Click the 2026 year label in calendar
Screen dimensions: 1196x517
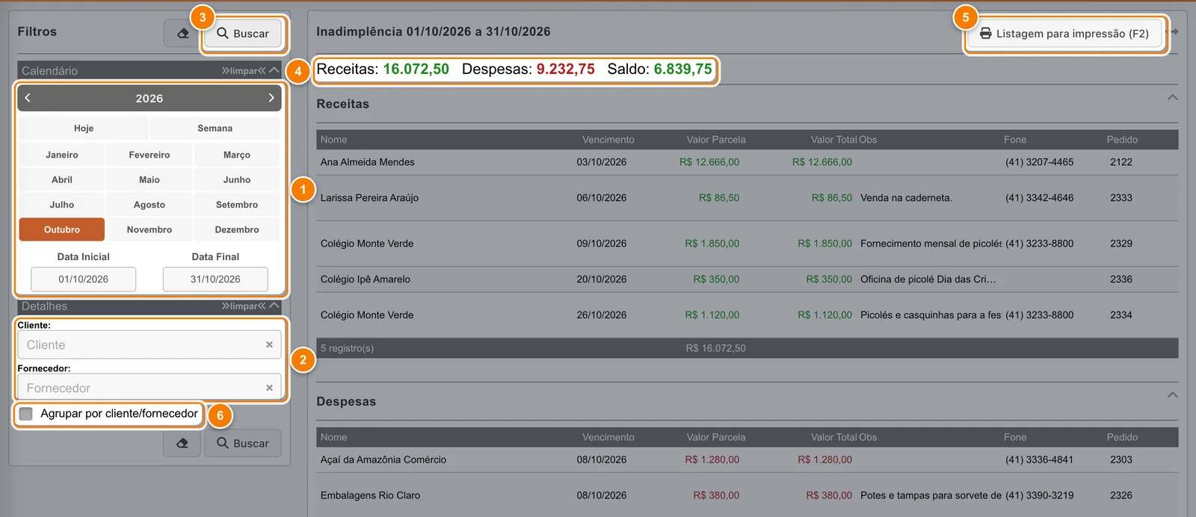149,99
